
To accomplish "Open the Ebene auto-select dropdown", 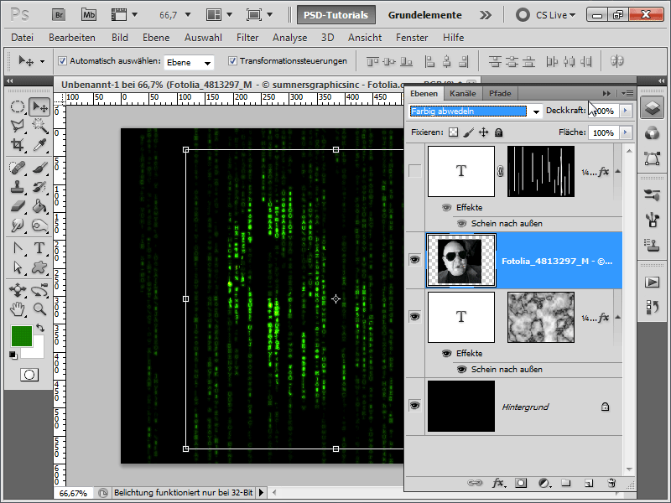I will pyautogui.click(x=207, y=63).
